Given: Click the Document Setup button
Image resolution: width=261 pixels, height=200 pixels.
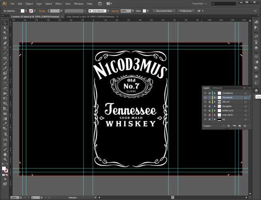Looking at the screenshot, I should click(164, 11).
